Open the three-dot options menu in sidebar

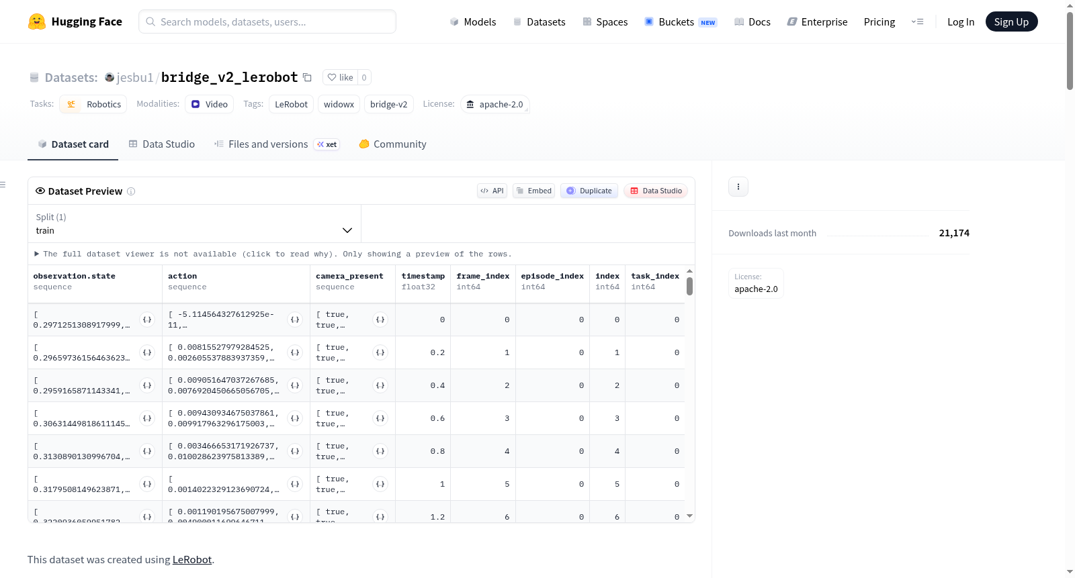[738, 187]
